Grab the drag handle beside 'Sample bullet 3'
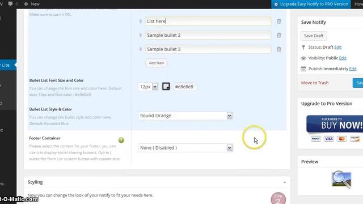 141,49
